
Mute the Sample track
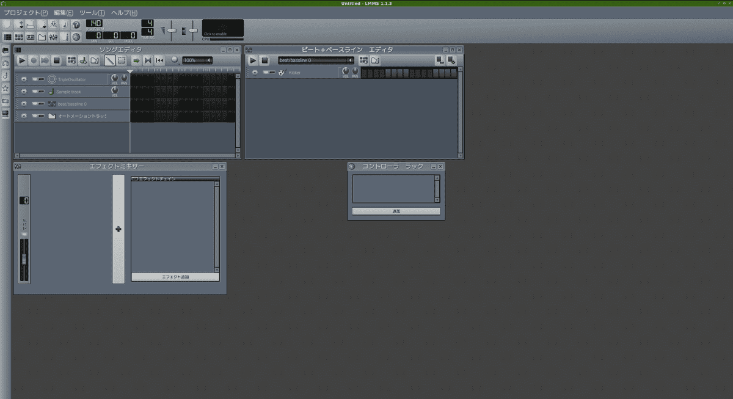tap(34, 92)
